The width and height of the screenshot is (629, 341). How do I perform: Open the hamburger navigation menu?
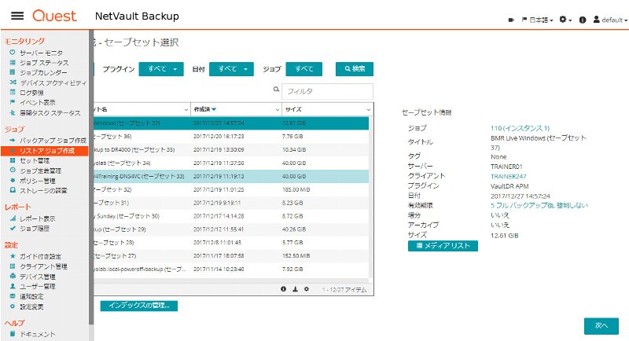tap(17, 16)
